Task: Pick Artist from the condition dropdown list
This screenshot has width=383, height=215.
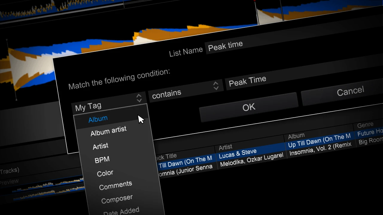Action: (101, 146)
